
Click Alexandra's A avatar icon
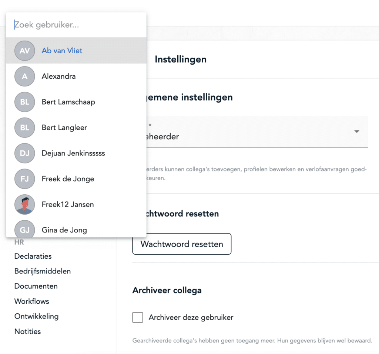point(25,76)
